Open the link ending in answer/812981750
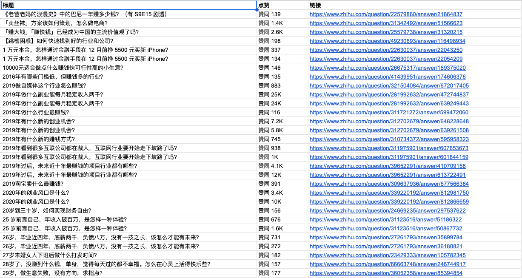This screenshot has height=278, width=522. click(389, 193)
